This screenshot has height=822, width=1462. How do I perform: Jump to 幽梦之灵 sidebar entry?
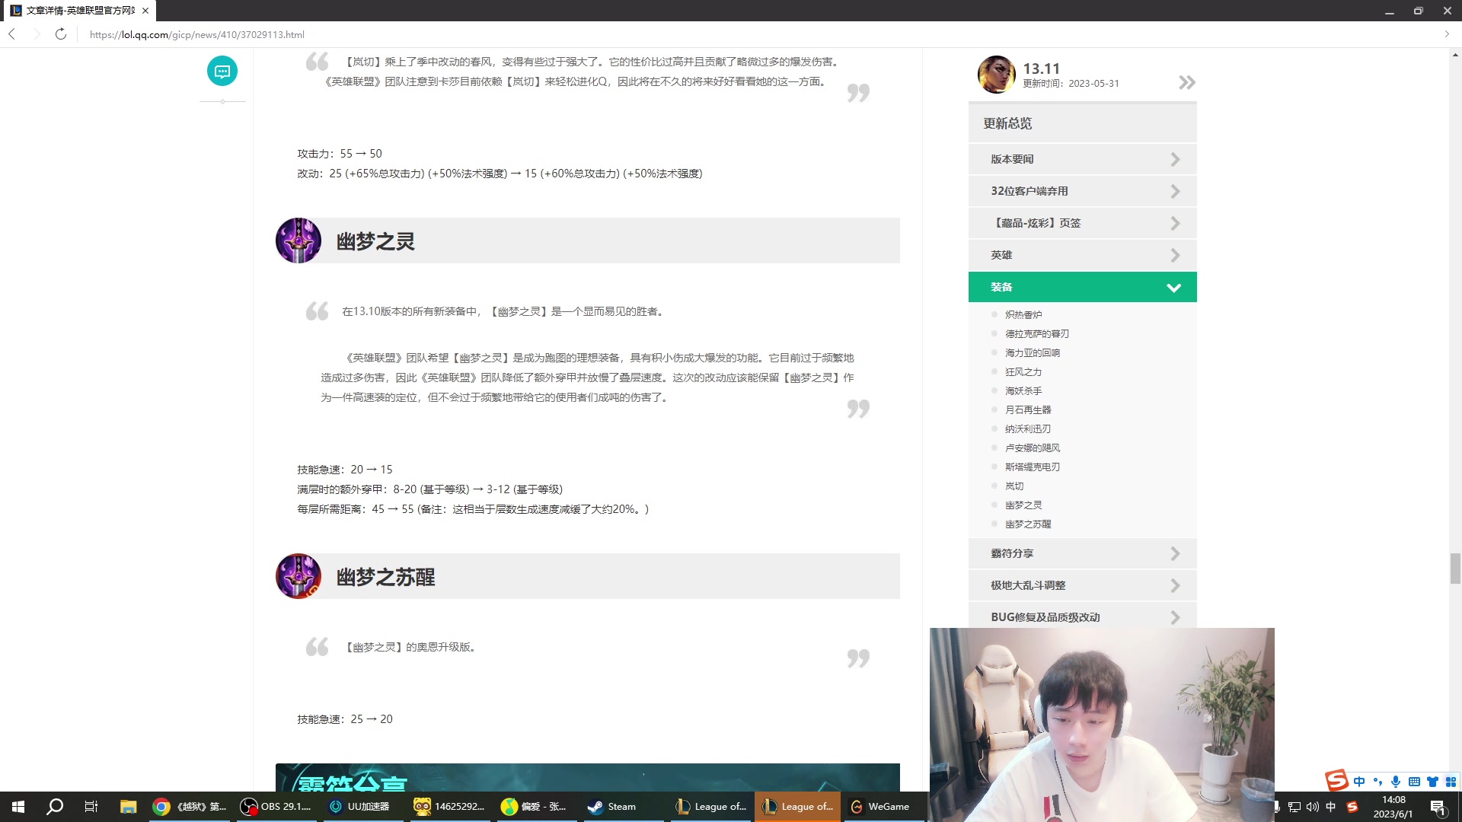[1023, 505]
